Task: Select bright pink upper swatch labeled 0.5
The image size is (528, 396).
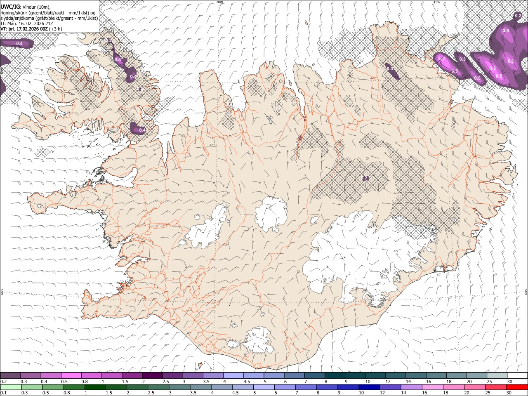Action: coord(71,376)
